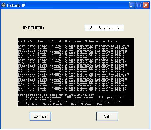Maximize the Calculo IP window
Image resolution: width=151 pixels, height=130 pixels.
pyautogui.click(x=139, y=5)
